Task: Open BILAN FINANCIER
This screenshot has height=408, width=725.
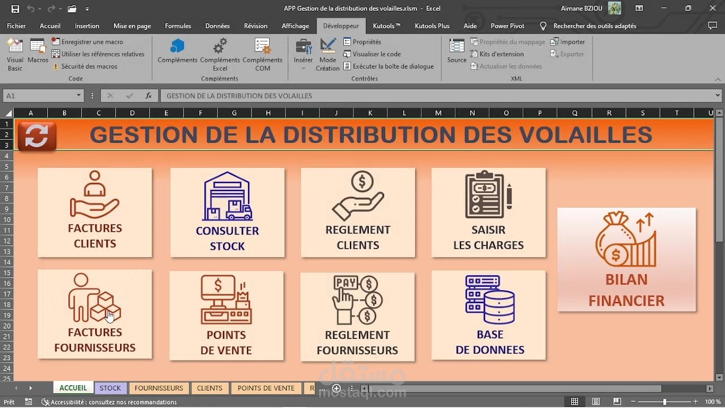Action: tap(626, 260)
